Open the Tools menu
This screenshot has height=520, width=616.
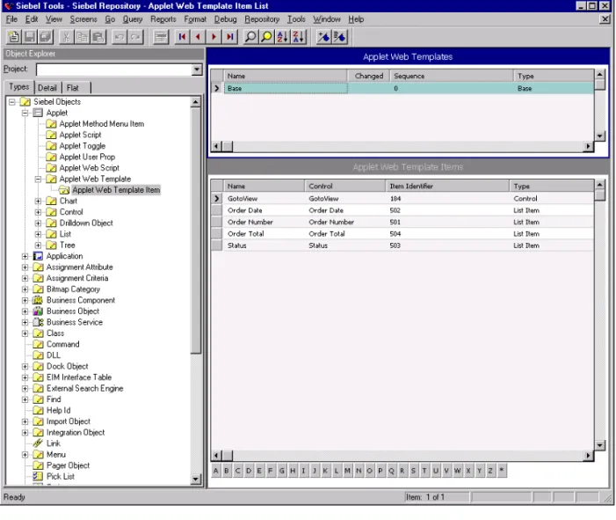296,18
